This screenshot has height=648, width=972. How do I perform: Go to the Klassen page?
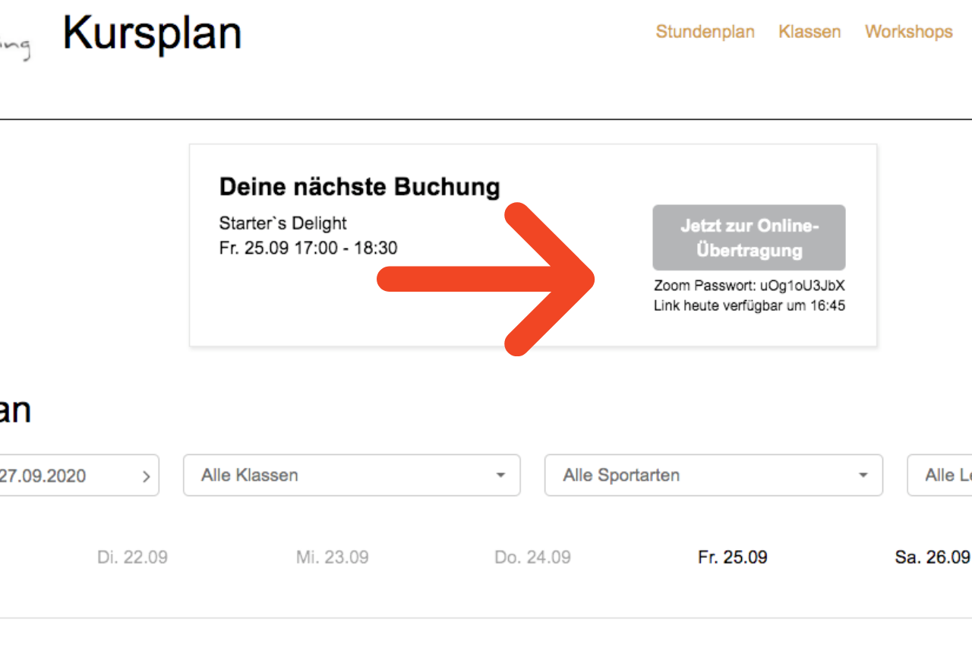[x=809, y=32]
